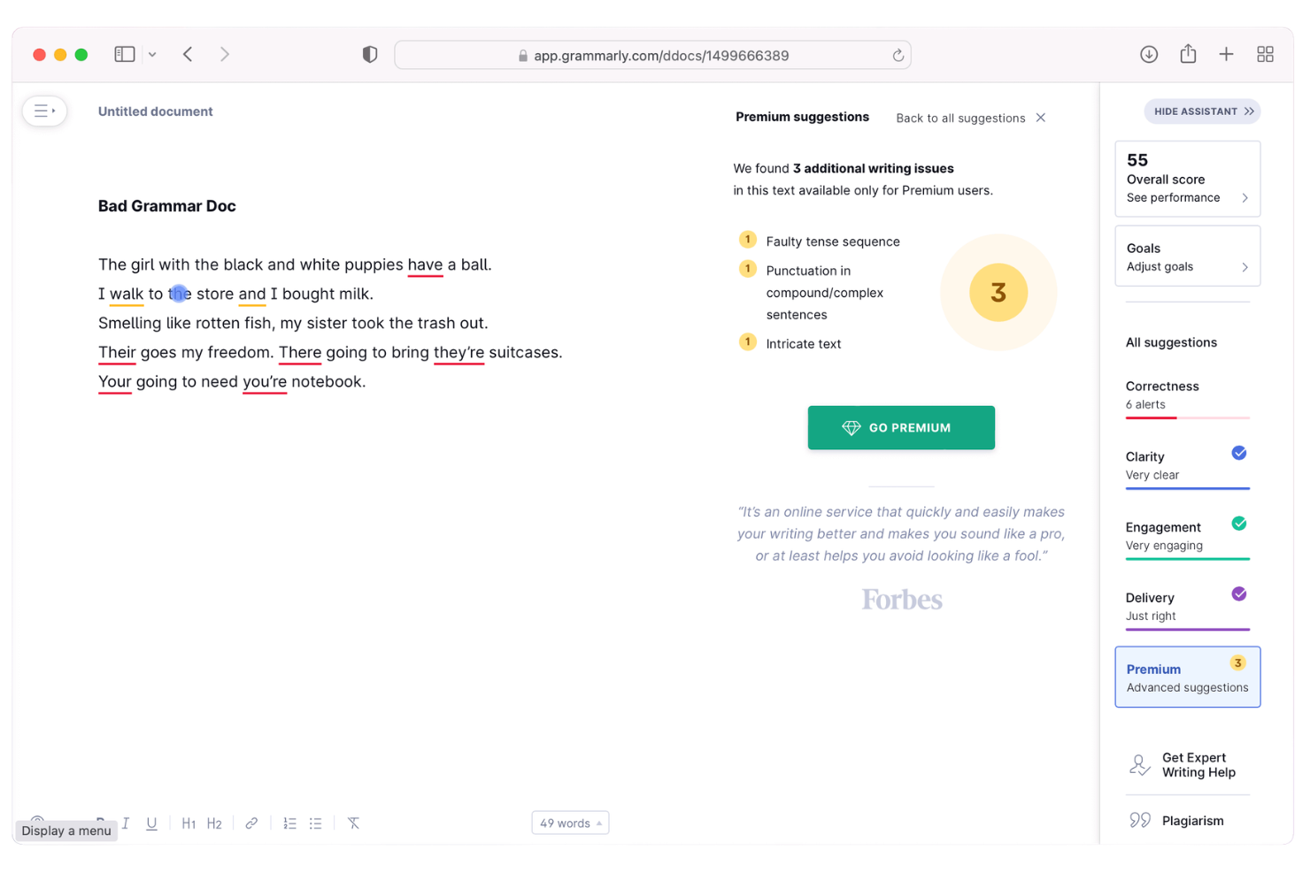Select All suggestions
The image size is (1310, 873).
point(1171,342)
